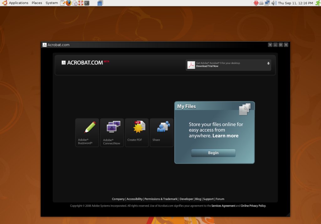Image resolution: width=321 pixels, height=224 pixels.
Task: Launch Firefox from the top panel
Action: tap(69, 3)
